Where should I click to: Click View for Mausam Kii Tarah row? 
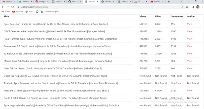coord(190,91)
